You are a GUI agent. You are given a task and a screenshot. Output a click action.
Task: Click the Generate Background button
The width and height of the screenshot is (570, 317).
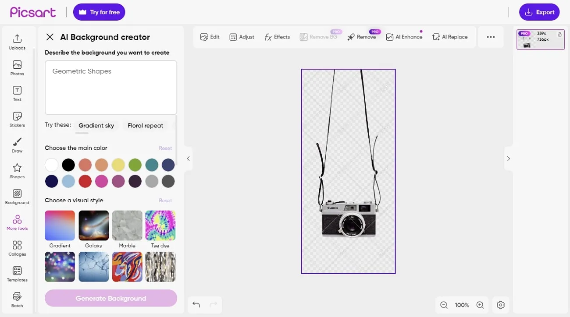[110, 298]
